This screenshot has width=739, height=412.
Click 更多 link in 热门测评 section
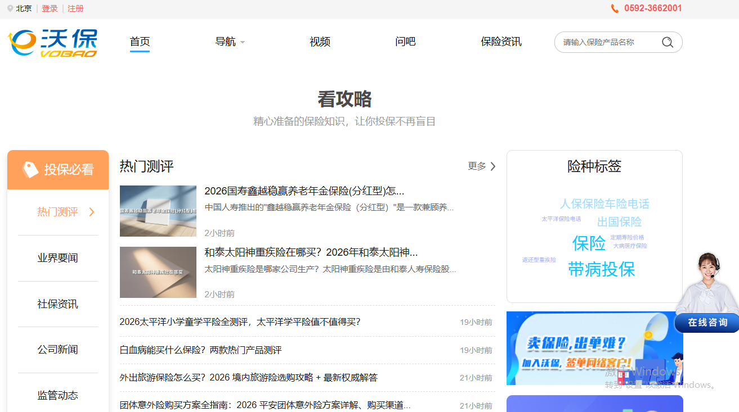tap(477, 166)
